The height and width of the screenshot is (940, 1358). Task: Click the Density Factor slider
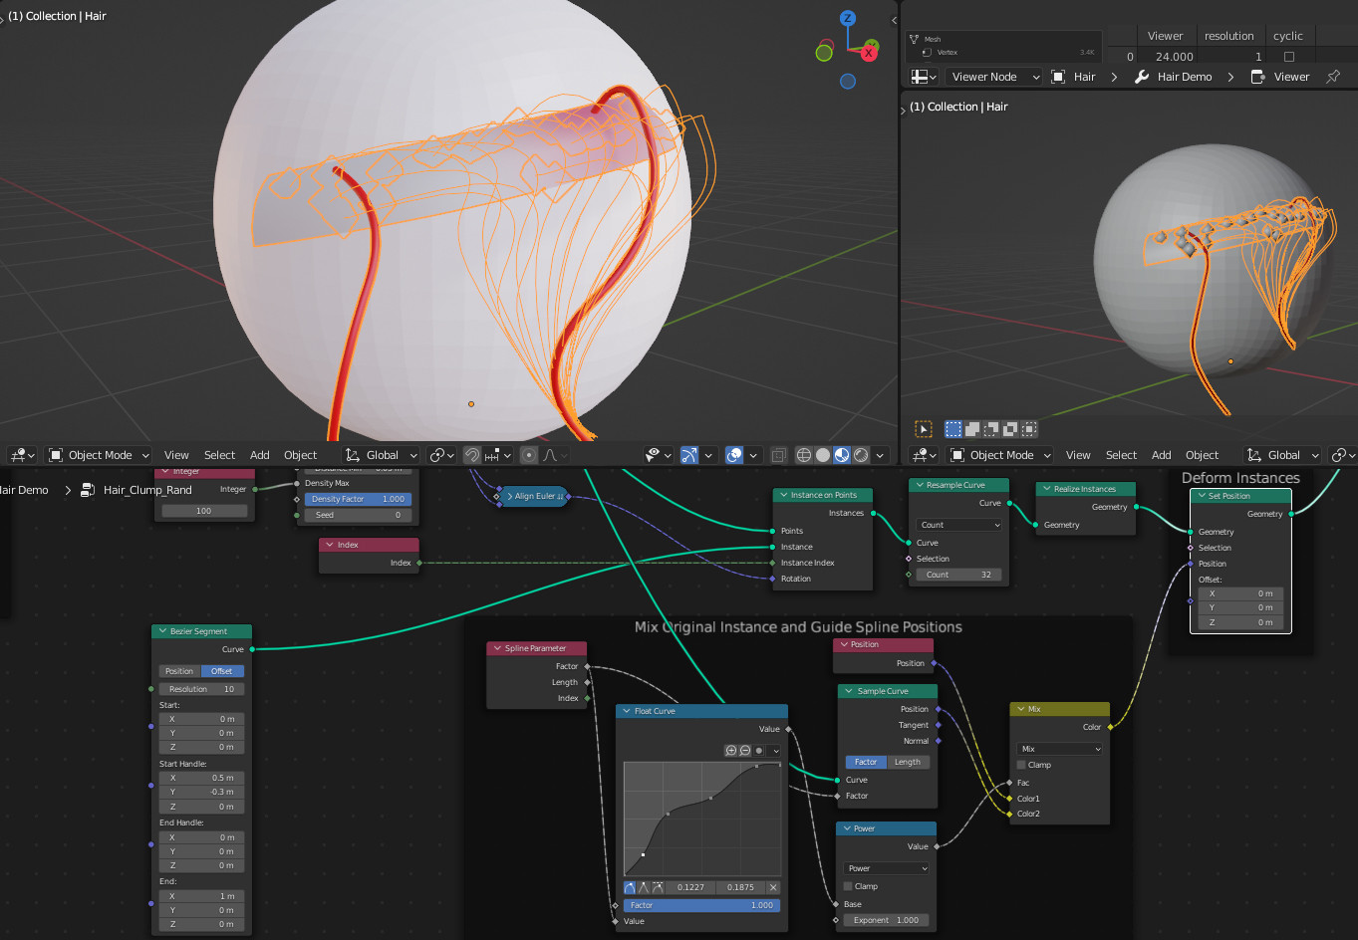359,499
